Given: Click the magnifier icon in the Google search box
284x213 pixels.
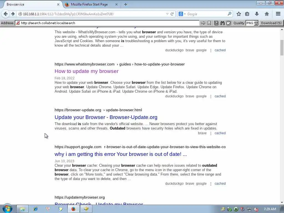Looking at the screenshot, I should [229, 14].
